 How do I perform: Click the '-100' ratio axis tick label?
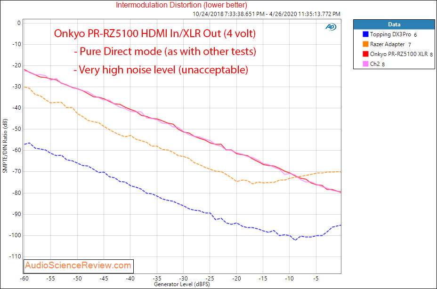click(15, 235)
